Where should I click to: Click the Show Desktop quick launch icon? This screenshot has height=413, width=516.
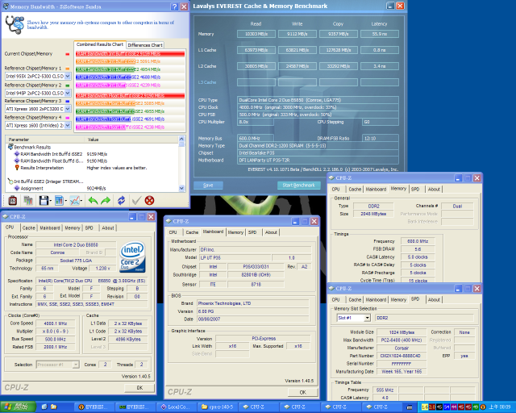[x=44, y=407]
